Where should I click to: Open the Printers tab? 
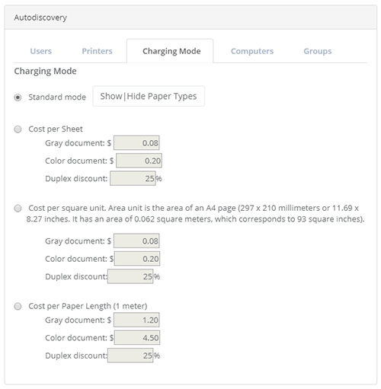coord(97,51)
